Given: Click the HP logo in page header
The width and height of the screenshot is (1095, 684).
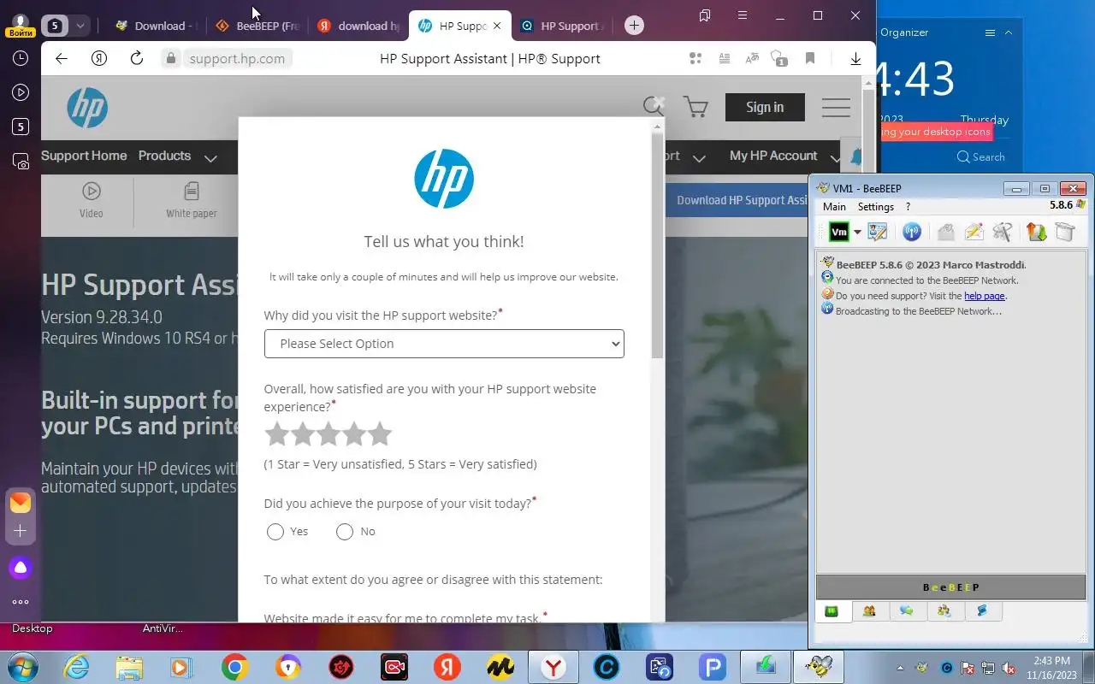Looking at the screenshot, I should [x=87, y=108].
